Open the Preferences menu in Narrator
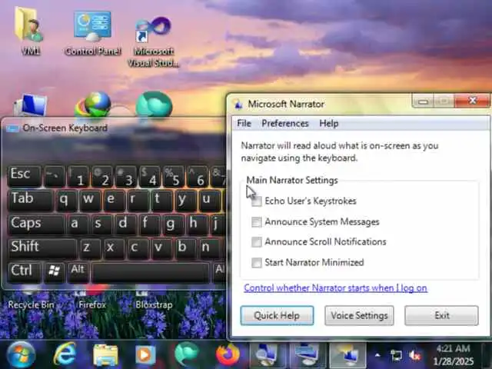The width and height of the screenshot is (492, 369). click(x=285, y=123)
